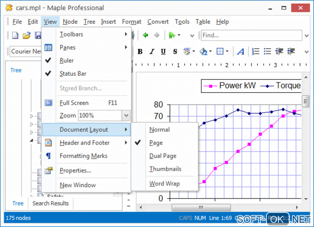Open the Table menu
Image resolution: width=314 pixels, height=227 pixels.
(203, 21)
